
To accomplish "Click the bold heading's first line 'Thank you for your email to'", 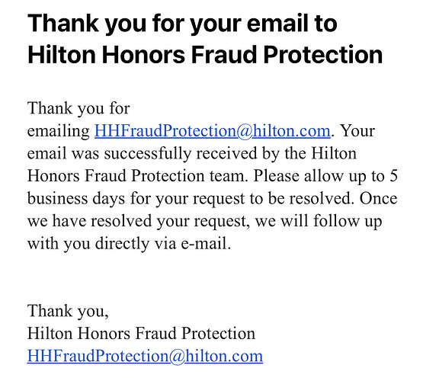I will coord(183,24).
